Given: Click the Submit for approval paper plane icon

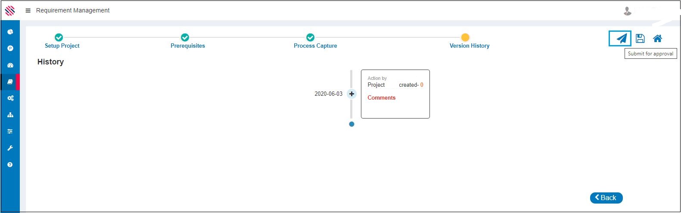Looking at the screenshot, I should [620, 39].
